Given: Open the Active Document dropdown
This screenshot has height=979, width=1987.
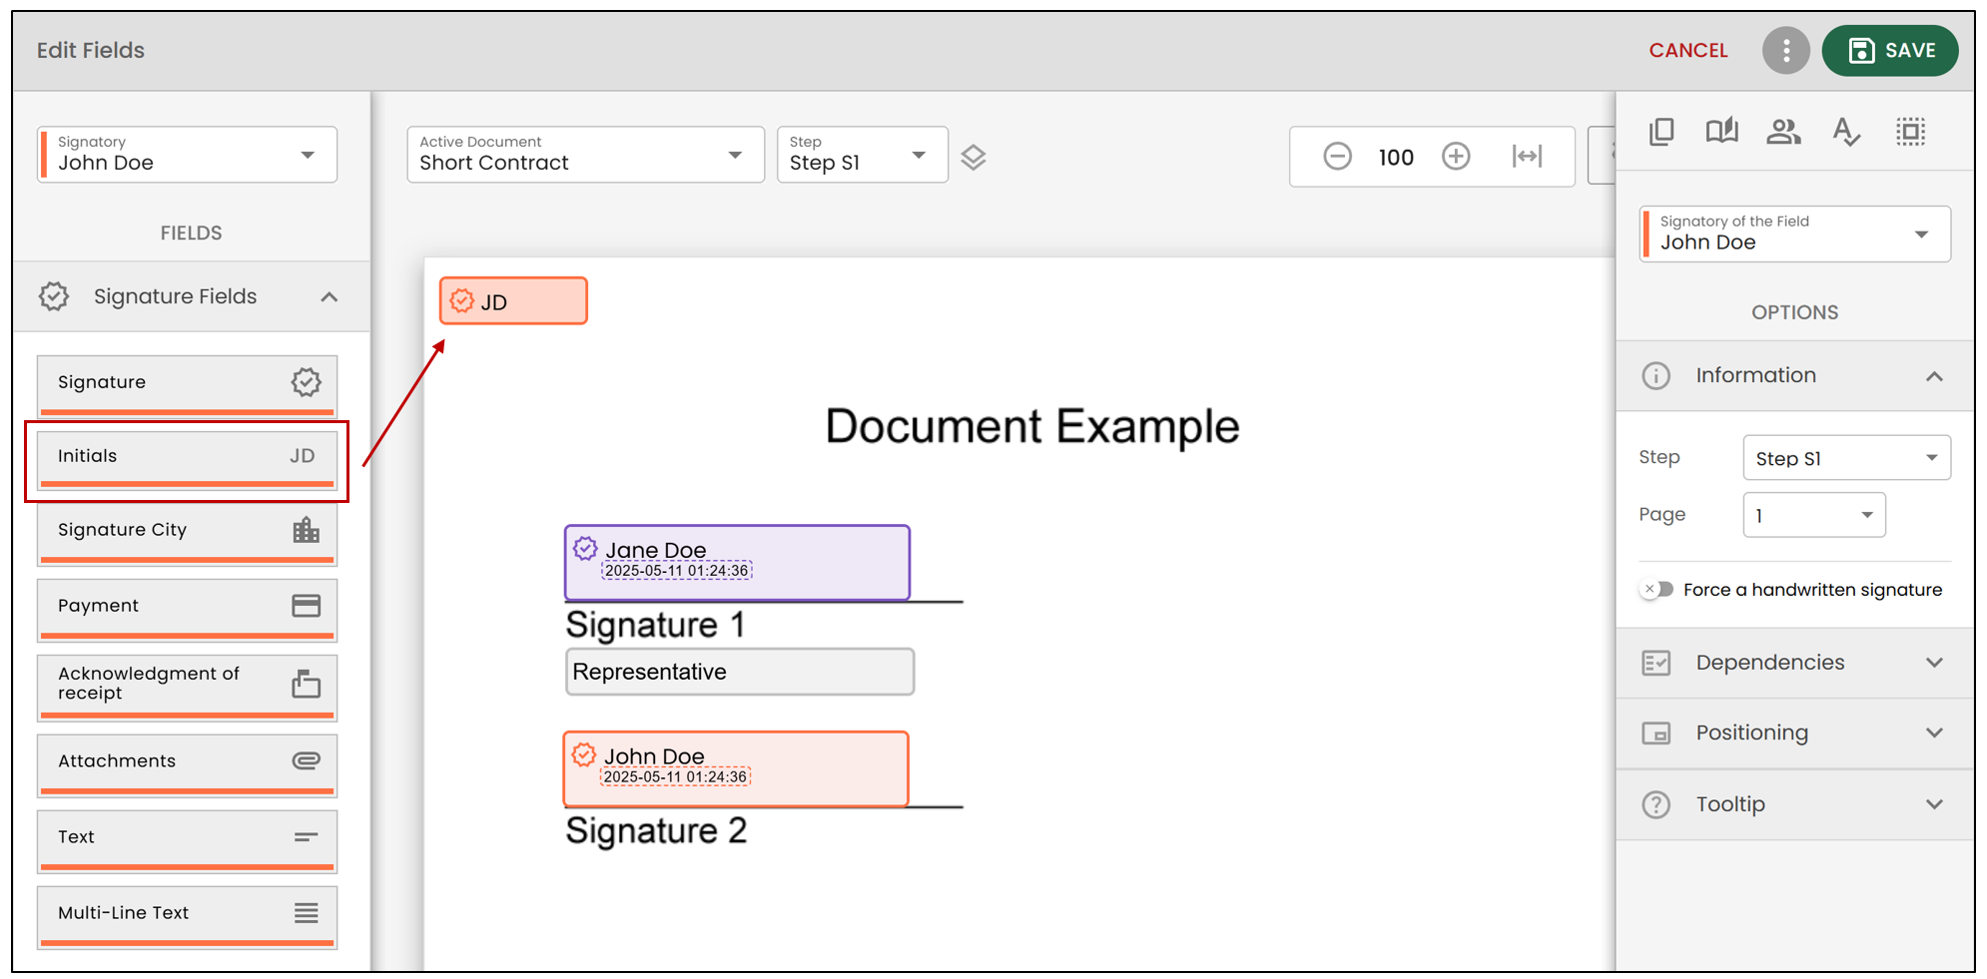Looking at the screenshot, I should [585, 154].
